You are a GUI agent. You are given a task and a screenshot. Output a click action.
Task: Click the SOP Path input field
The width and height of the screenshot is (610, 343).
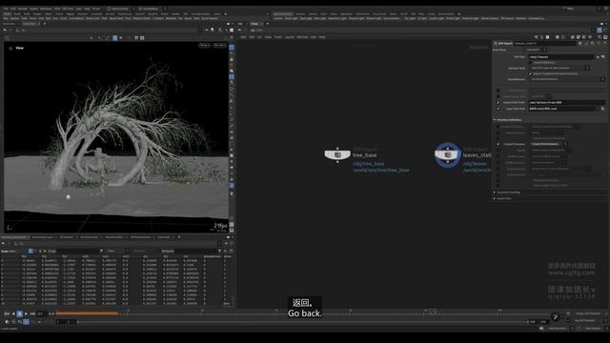561,57
